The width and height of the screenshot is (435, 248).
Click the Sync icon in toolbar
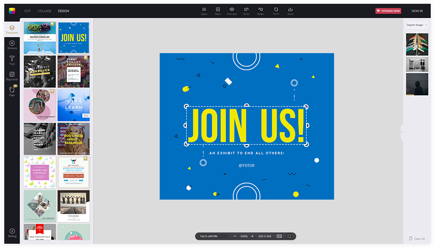[x=276, y=10]
